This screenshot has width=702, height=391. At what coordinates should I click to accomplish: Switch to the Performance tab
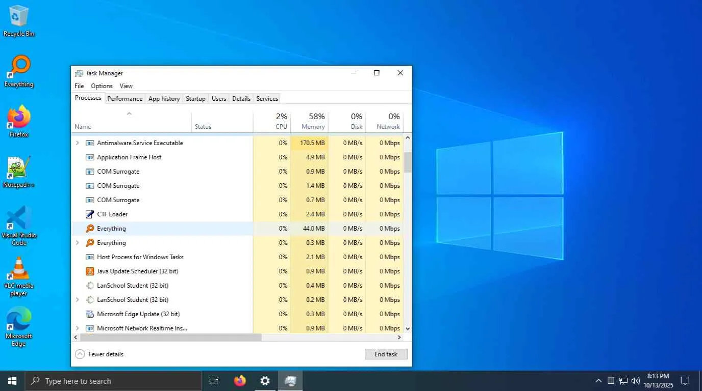coord(124,99)
